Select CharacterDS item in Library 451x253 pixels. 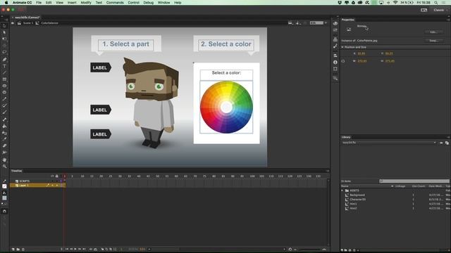[x=357, y=200]
